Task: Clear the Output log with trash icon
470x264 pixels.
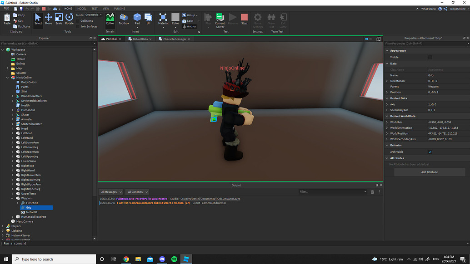Action: (372, 192)
